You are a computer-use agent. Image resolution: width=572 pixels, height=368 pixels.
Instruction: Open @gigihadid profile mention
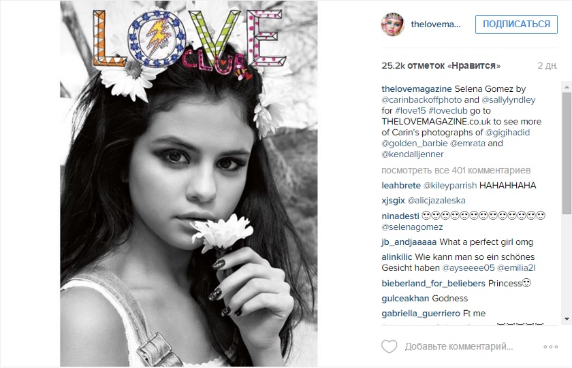(507, 133)
